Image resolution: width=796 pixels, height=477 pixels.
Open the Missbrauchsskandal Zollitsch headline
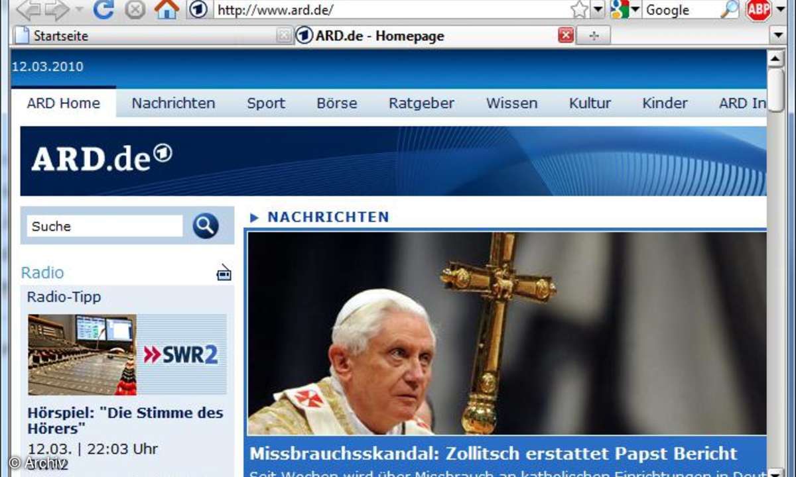pos(494,453)
